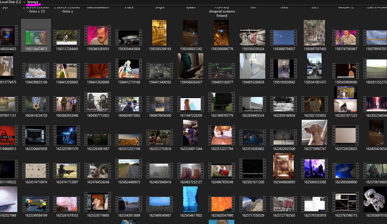This screenshot has width=387, height=224.
Task: Click the dusk sky video 1625409340481
Action: (x=160, y=204)
